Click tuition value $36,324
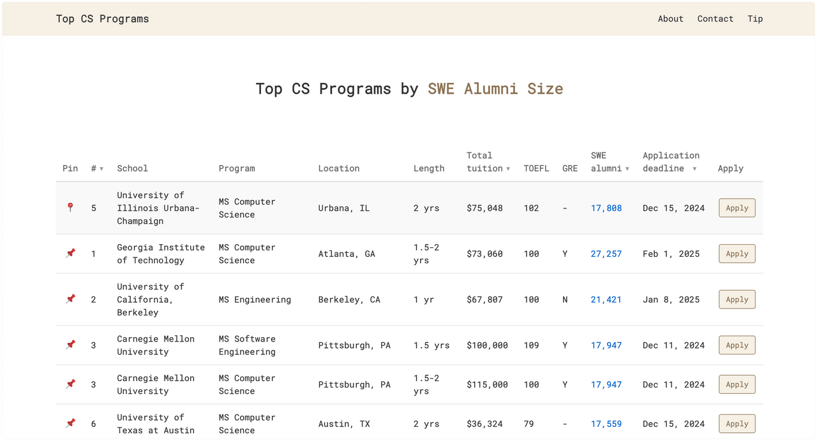817x441 pixels. (x=484, y=424)
